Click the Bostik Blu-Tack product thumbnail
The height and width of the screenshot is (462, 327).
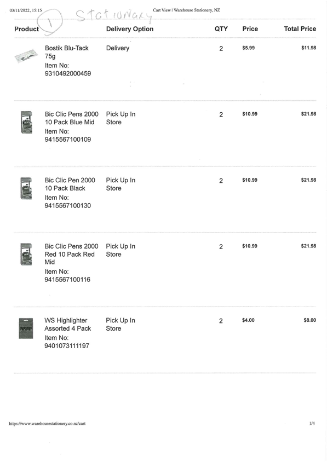(x=26, y=56)
